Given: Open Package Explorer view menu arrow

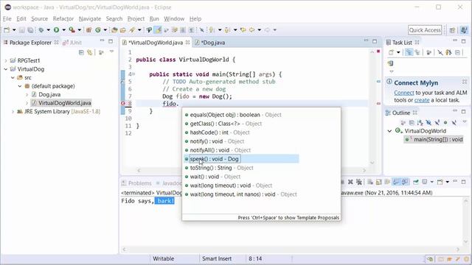Looking at the screenshot, I should tap(111, 52).
